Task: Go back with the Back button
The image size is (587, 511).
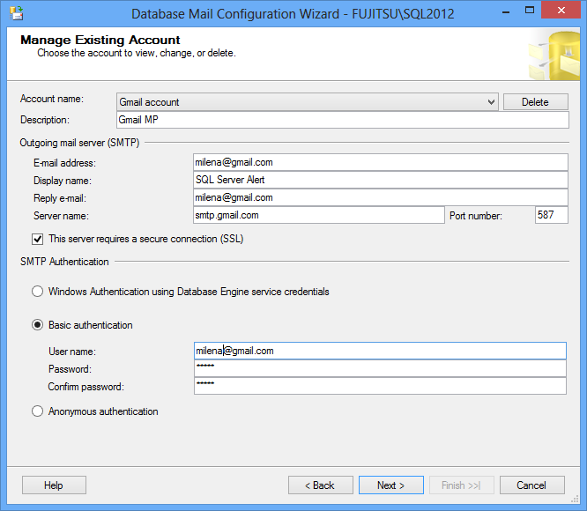Action: coord(320,485)
